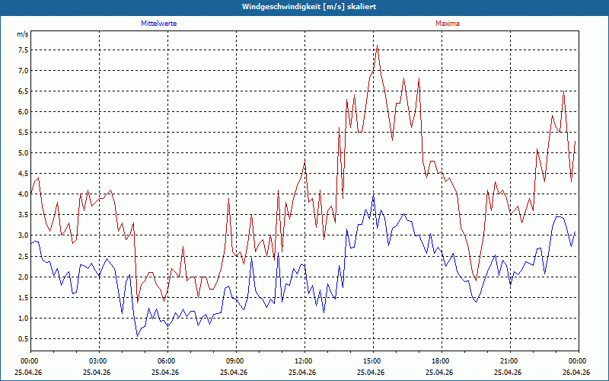The width and height of the screenshot is (609, 381).
Task: Click the chart title 'Windgeschwindigkeit [m/s] skaliert'
Action: point(309,7)
